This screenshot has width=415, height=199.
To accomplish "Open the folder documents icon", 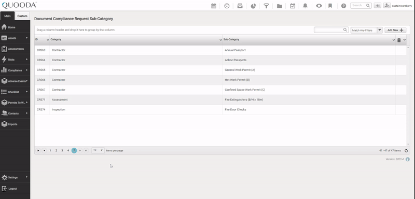I will coord(280,6).
